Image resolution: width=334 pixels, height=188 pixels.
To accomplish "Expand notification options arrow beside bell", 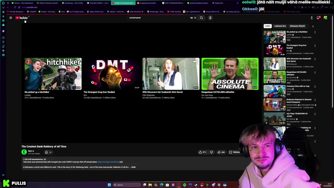I will [x=50, y=152].
